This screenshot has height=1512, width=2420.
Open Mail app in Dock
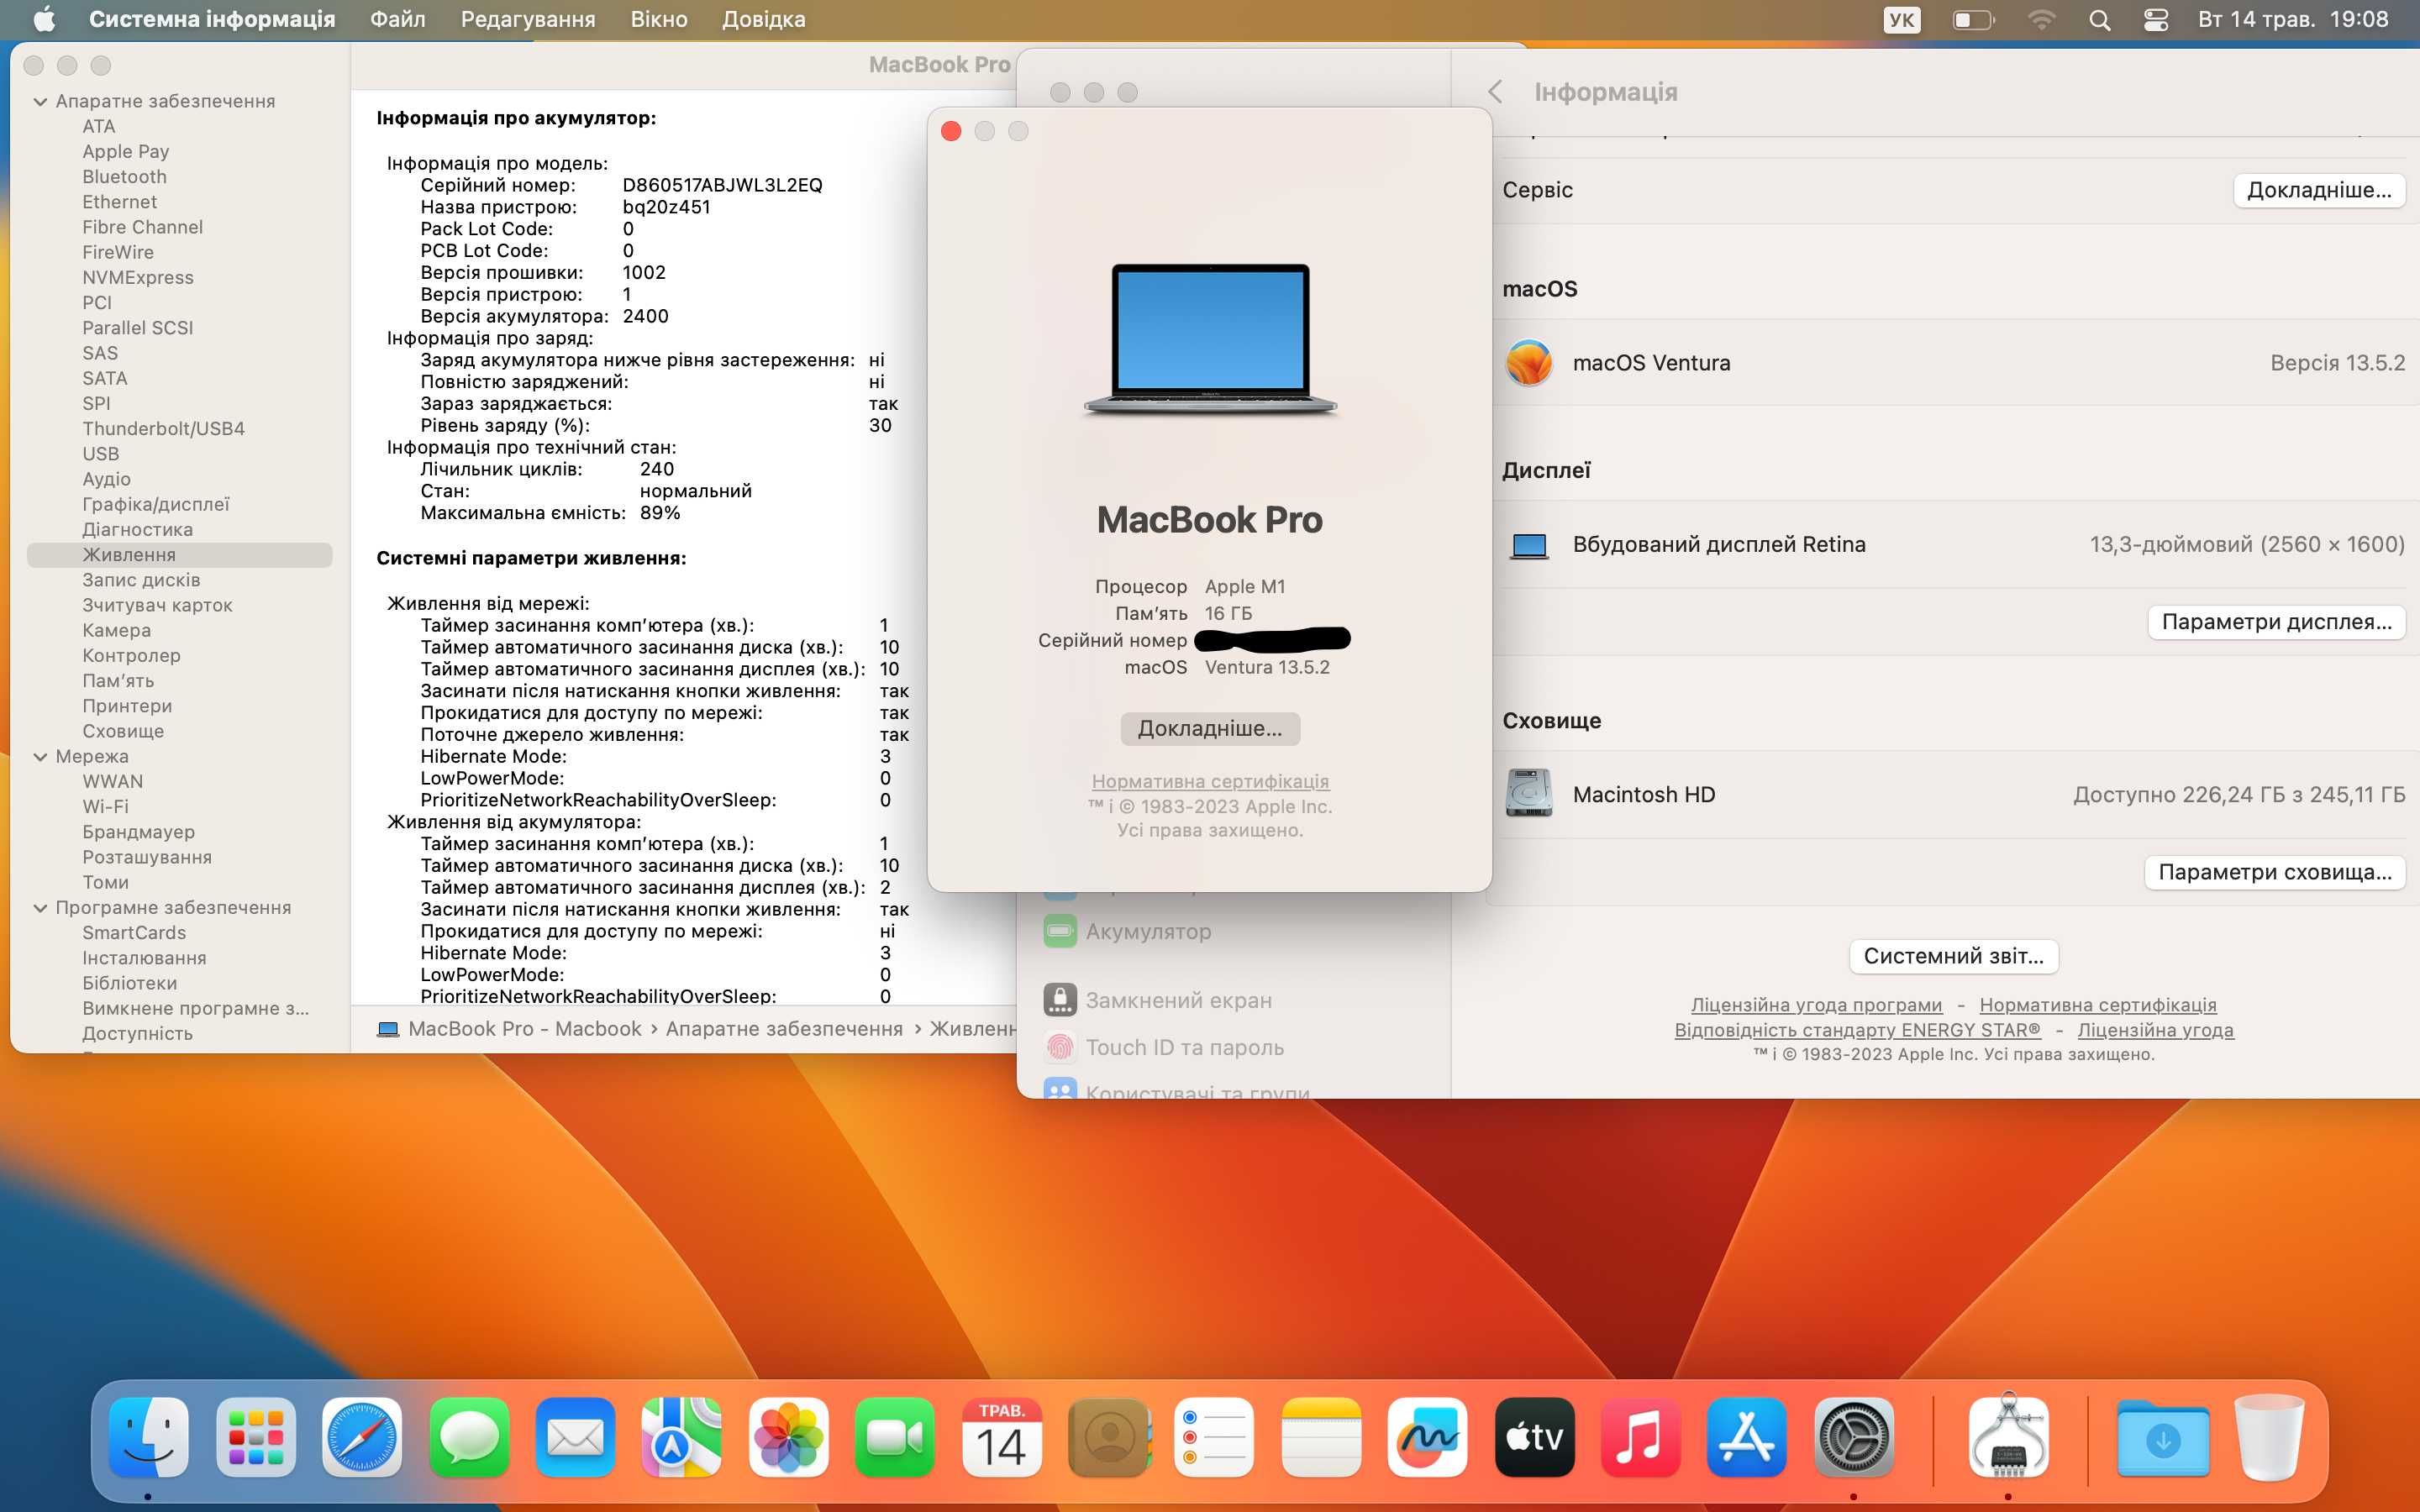click(575, 1437)
